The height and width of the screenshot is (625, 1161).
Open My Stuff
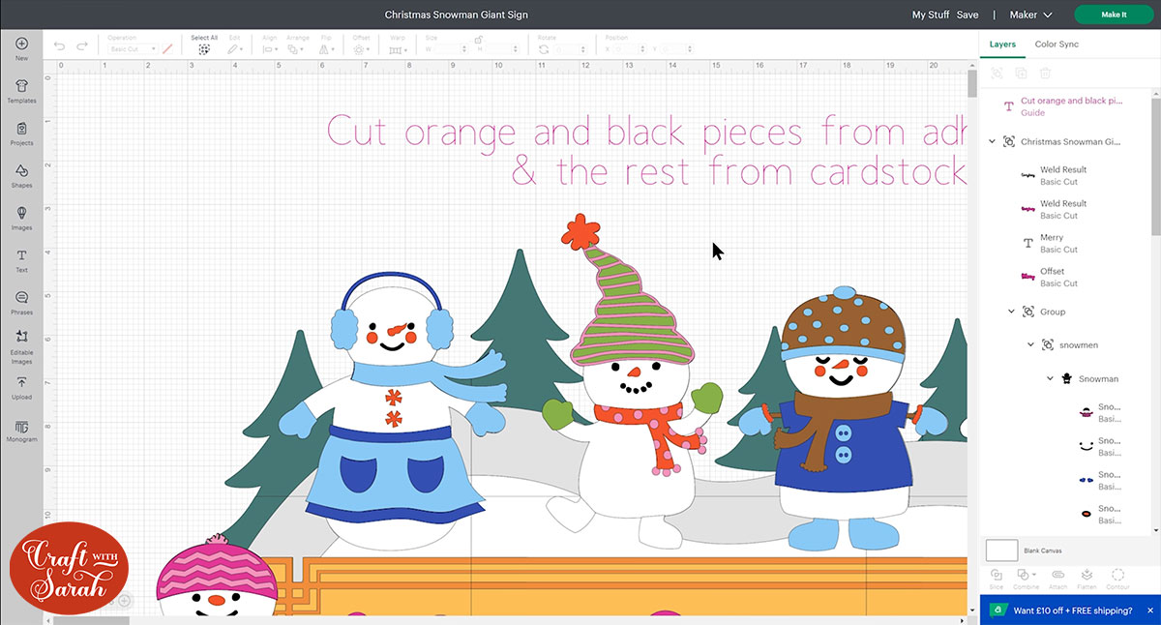pos(930,15)
